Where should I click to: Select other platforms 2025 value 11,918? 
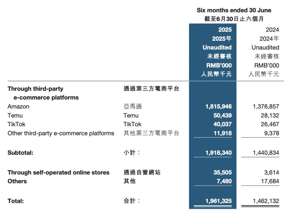click(223, 133)
